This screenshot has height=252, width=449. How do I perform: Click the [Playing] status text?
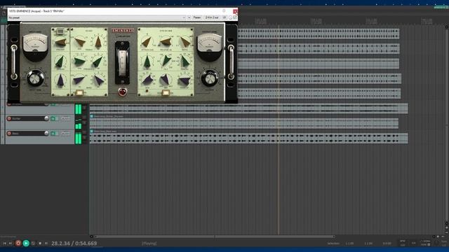tap(149, 244)
